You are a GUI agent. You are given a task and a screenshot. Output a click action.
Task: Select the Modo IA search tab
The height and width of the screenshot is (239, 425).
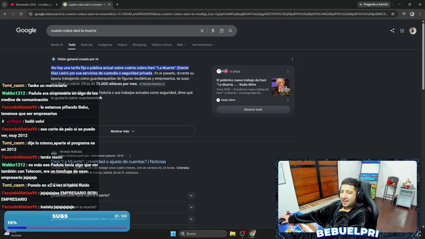pyautogui.click(x=57, y=45)
